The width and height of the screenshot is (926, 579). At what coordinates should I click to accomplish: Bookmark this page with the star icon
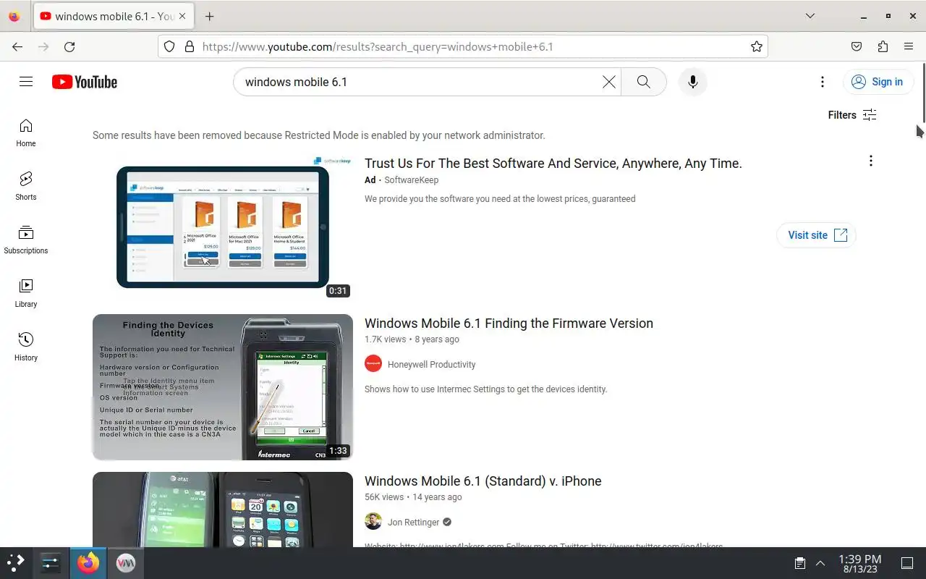pos(757,47)
